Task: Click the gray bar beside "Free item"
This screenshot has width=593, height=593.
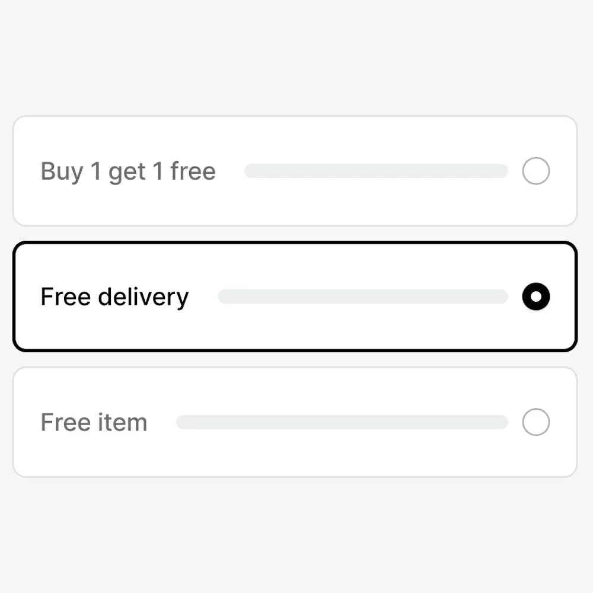Action: tap(342, 423)
